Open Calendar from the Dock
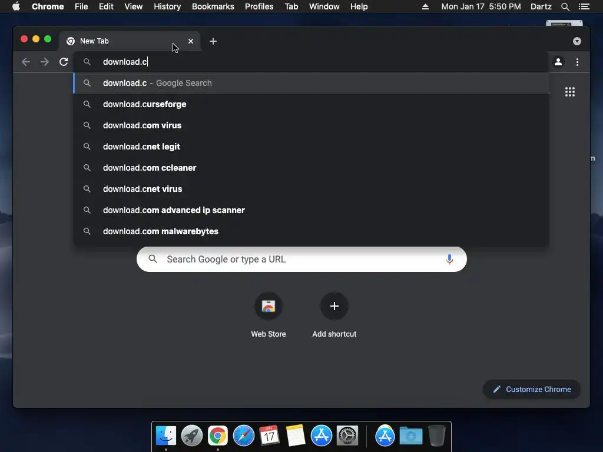The height and width of the screenshot is (452, 603). (269, 436)
